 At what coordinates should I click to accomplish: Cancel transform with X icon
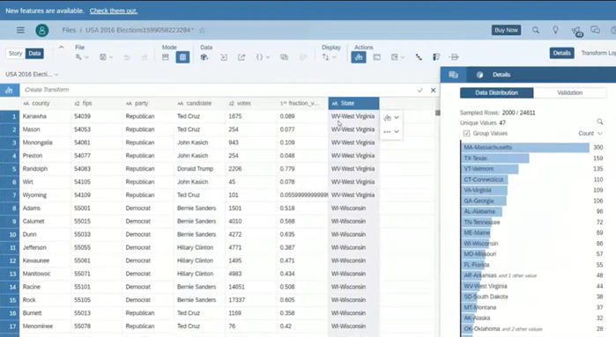pos(433,91)
